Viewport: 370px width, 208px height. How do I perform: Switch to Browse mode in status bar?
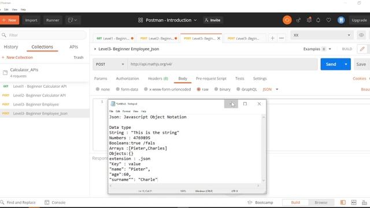tap(321, 202)
